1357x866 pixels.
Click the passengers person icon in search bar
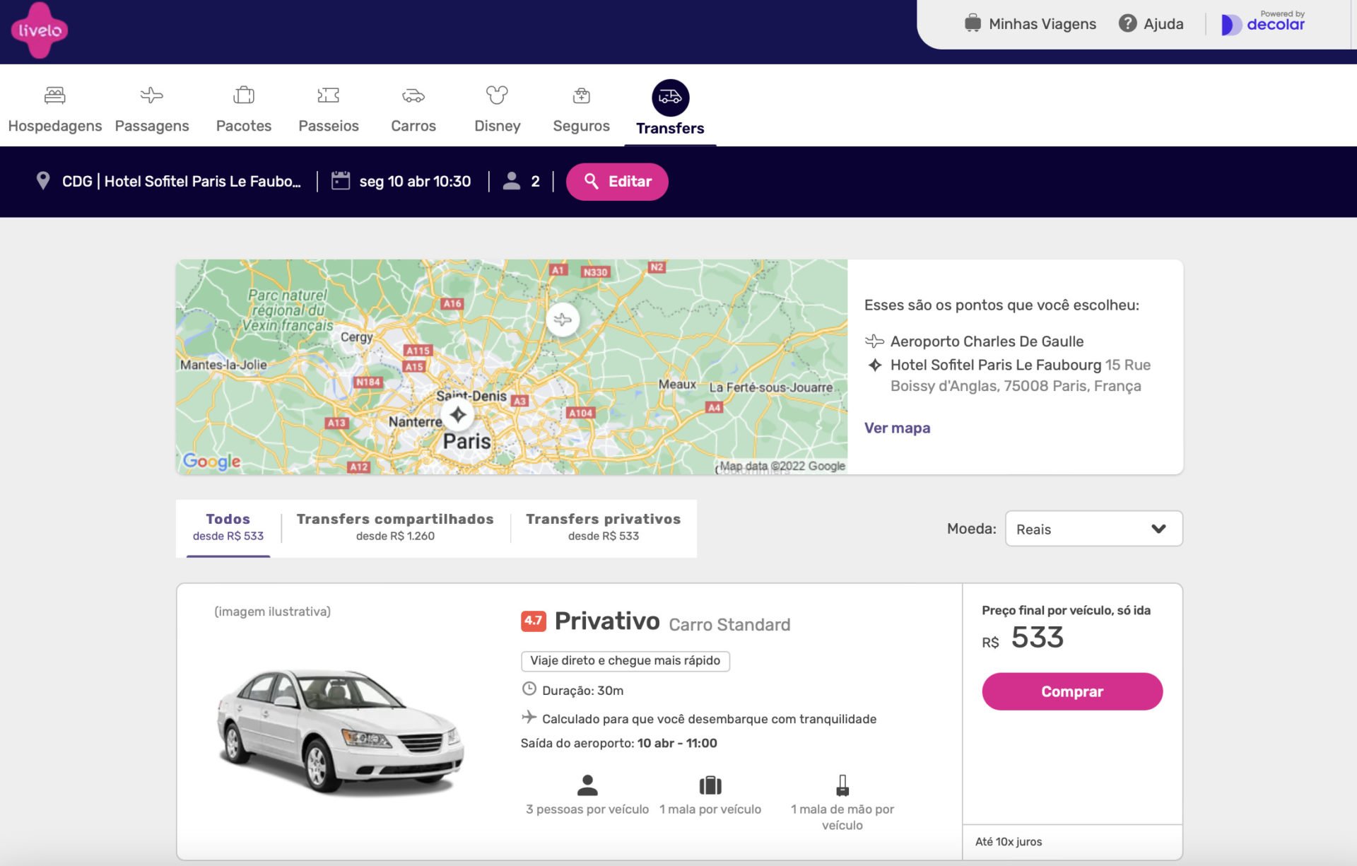[511, 181]
